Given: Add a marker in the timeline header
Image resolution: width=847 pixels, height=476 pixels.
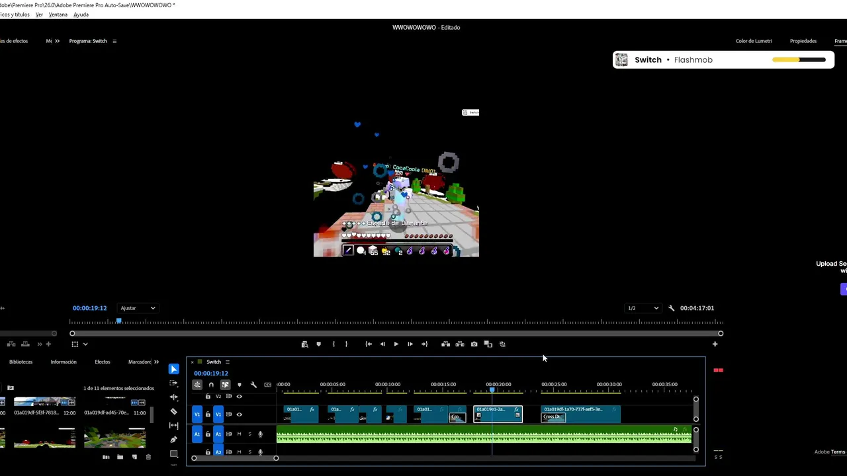Looking at the screenshot, I should point(240,385).
